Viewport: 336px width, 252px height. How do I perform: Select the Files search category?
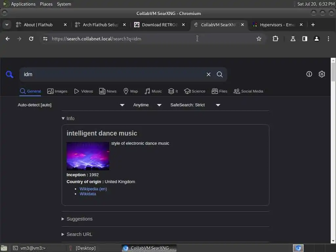(219, 91)
